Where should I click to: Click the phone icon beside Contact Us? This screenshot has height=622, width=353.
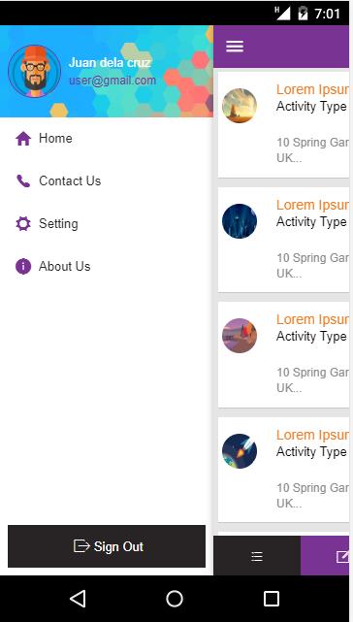point(23,180)
